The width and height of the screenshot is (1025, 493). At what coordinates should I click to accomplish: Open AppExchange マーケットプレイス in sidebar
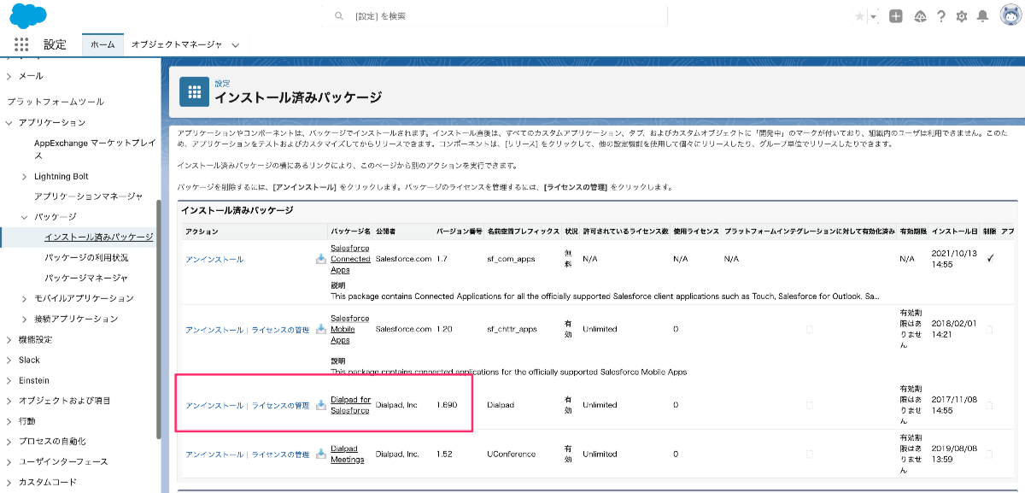[95, 150]
